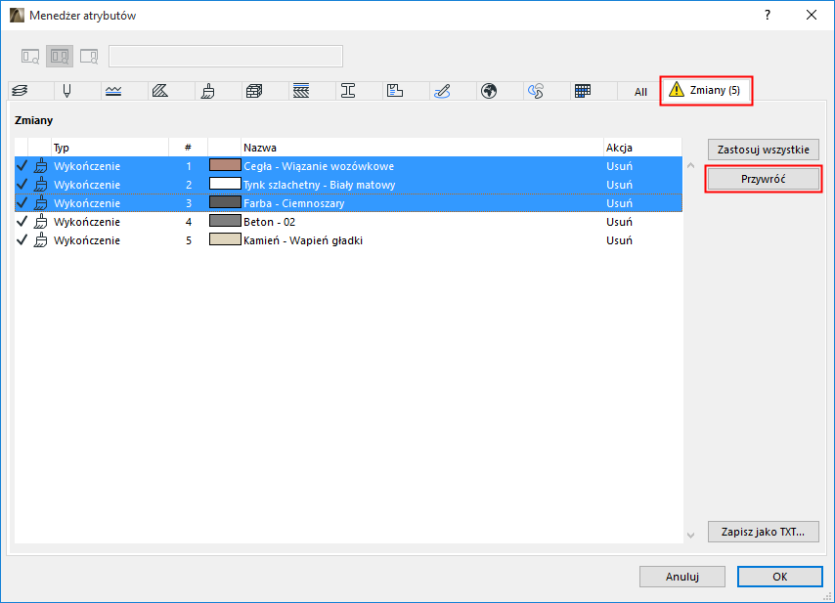The width and height of the screenshot is (835, 603).
Task: Click the Zastosuj wszystkie button
Action: [763, 150]
